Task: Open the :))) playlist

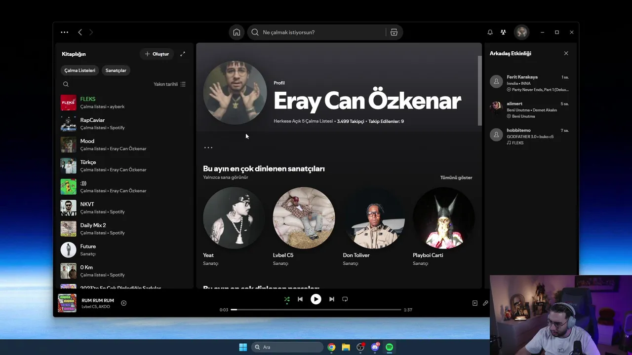Action: click(123, 187)
